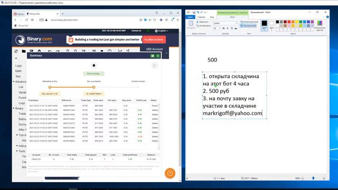Collapse the toolbox with the up chevron
This screenshot has width=338, height=190.
click(16, 59)
